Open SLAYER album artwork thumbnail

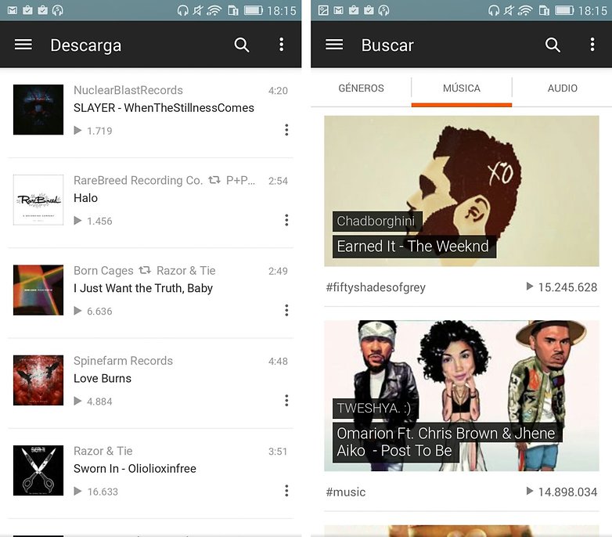[x=38, y=110]
